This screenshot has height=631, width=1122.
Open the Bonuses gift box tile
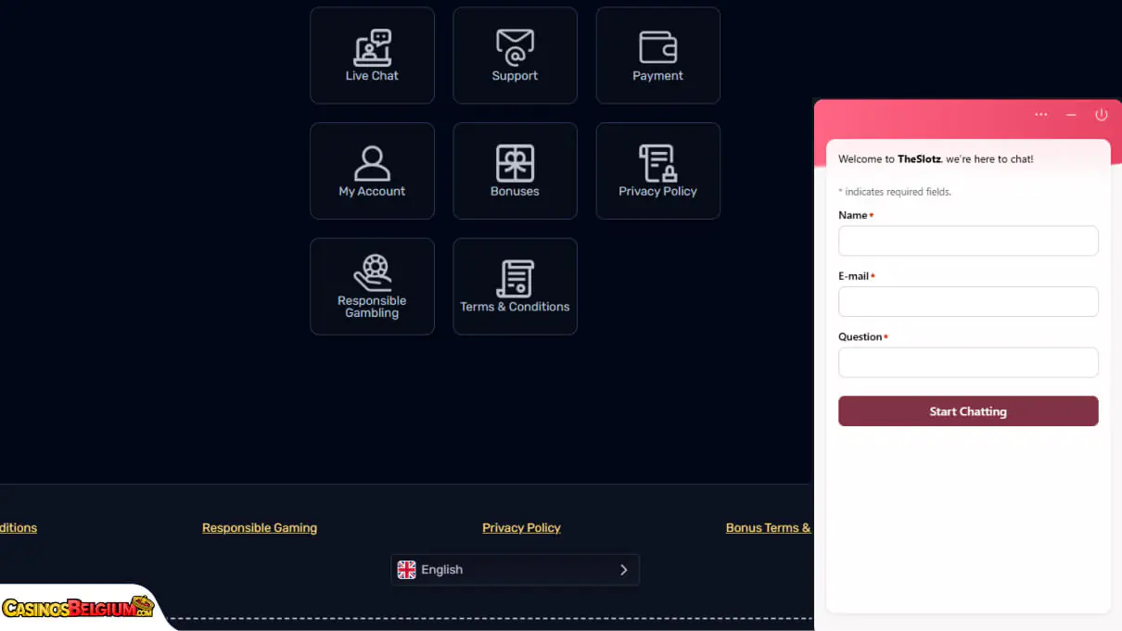coord(515,171)
